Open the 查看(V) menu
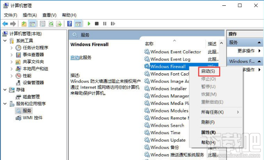The image size is (264, 160). pos(49,15)
